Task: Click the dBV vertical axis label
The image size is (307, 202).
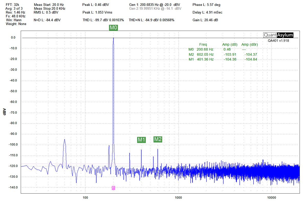Action: [x=4, y=112]
